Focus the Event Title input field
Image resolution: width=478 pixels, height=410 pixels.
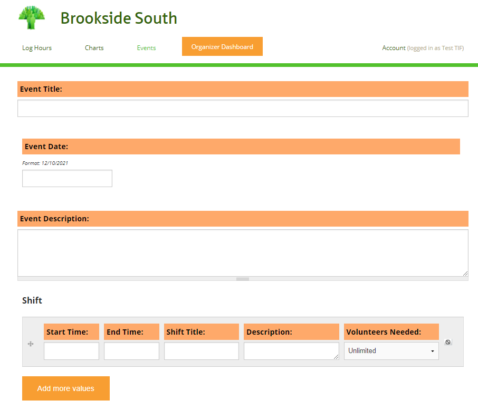click(x=243, y=108)
